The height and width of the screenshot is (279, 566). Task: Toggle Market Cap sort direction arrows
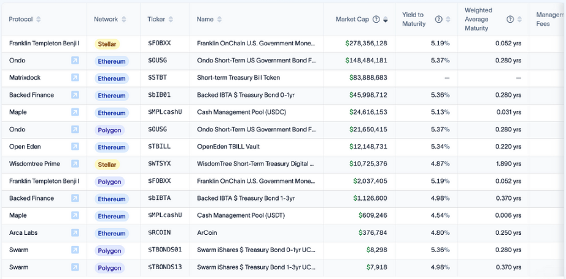386,20
